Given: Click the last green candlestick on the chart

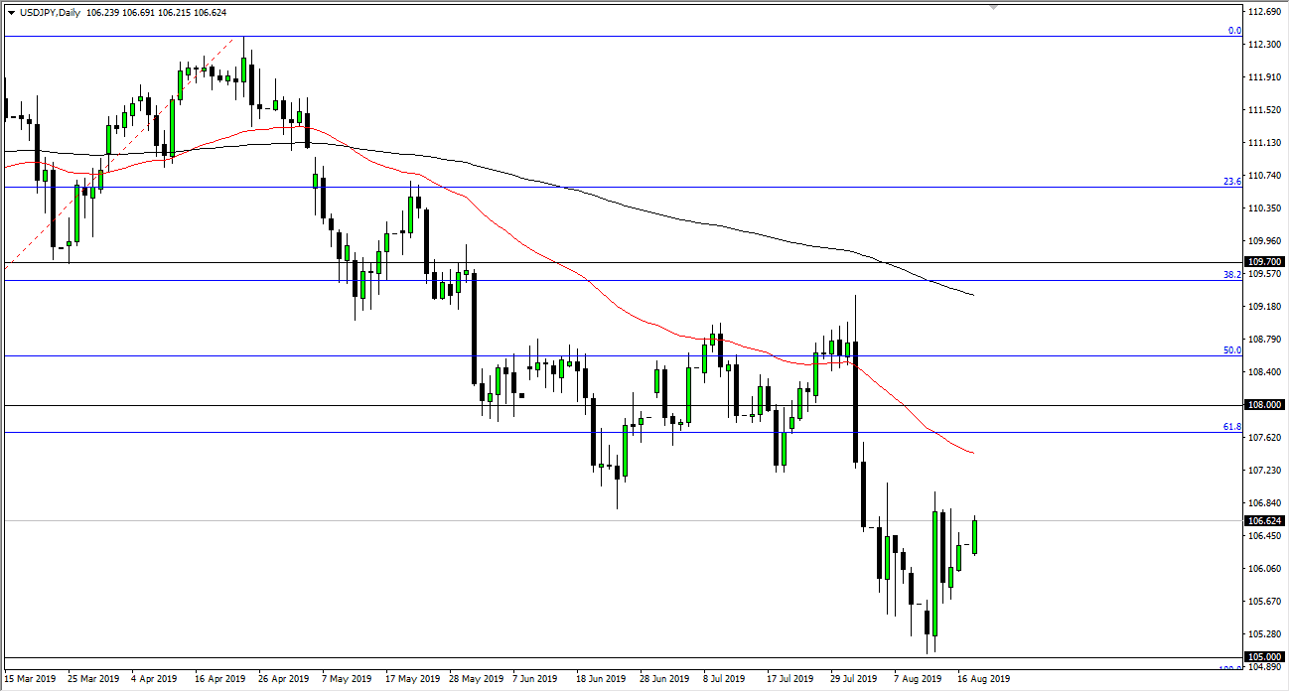Looking at the screenshot, I should click(x=975, y=536).
